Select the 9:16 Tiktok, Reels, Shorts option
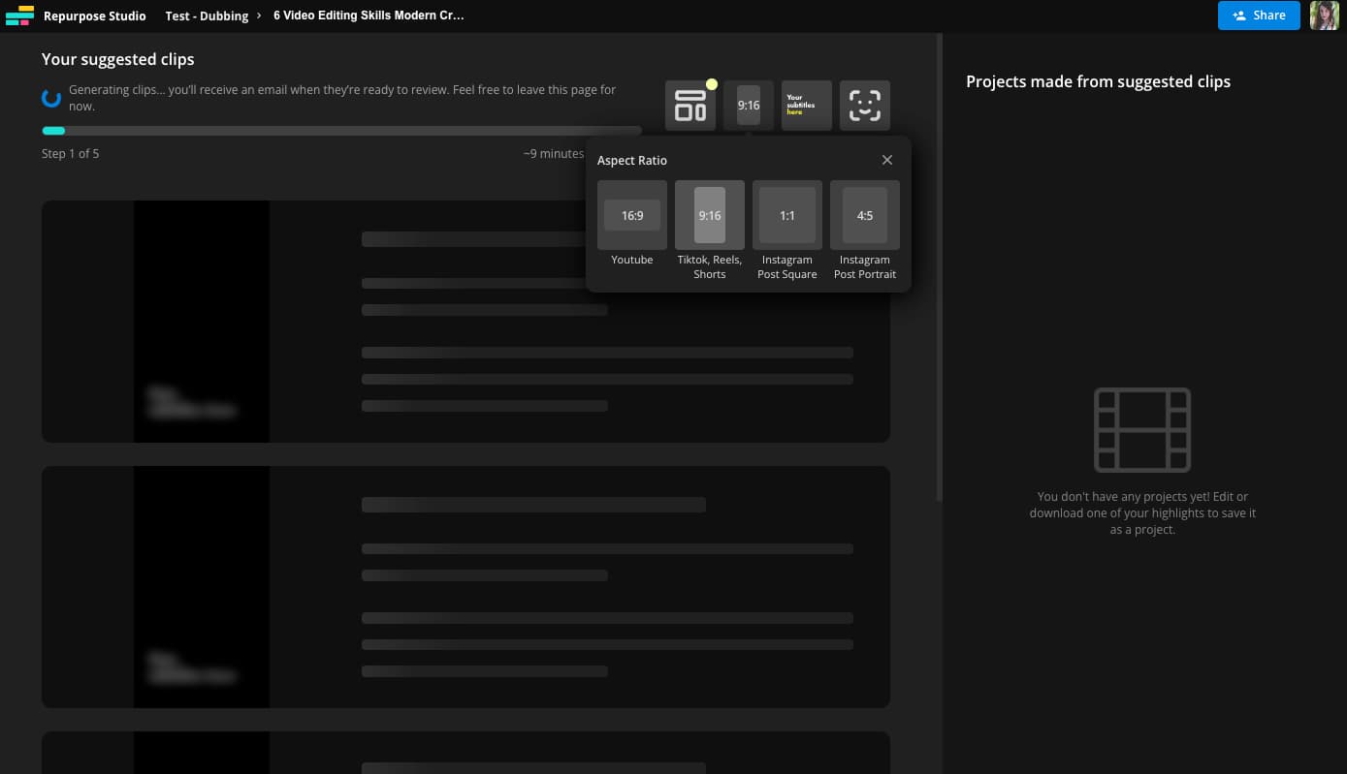 (709, 215)
